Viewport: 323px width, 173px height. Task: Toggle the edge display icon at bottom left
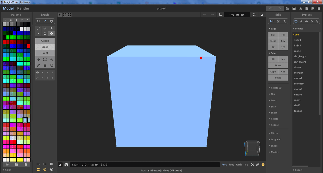pos(38,164)
